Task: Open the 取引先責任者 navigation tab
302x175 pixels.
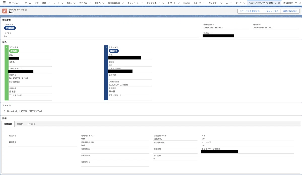Action: pos(114,3)
